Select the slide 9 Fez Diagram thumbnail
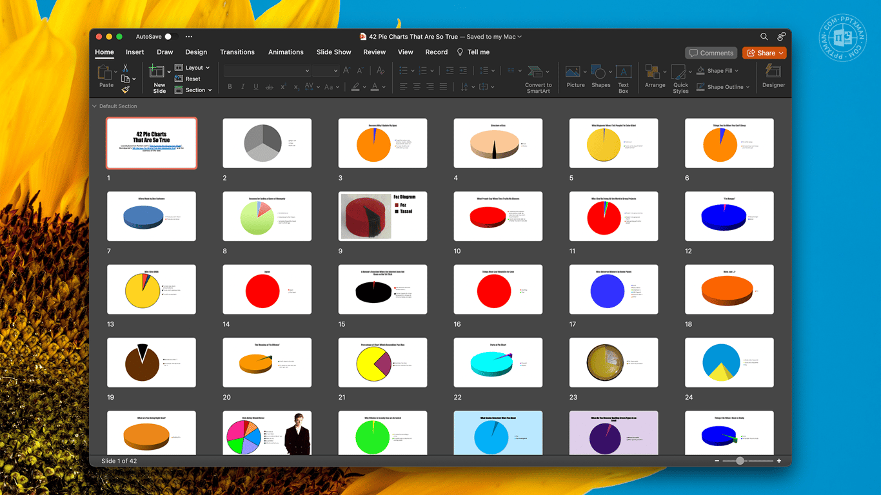The width and height of the screenshot is (881, 495). 382,216
